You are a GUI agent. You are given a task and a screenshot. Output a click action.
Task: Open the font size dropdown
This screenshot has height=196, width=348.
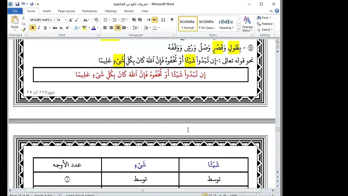pyautogui.click(x=65, y=20)
